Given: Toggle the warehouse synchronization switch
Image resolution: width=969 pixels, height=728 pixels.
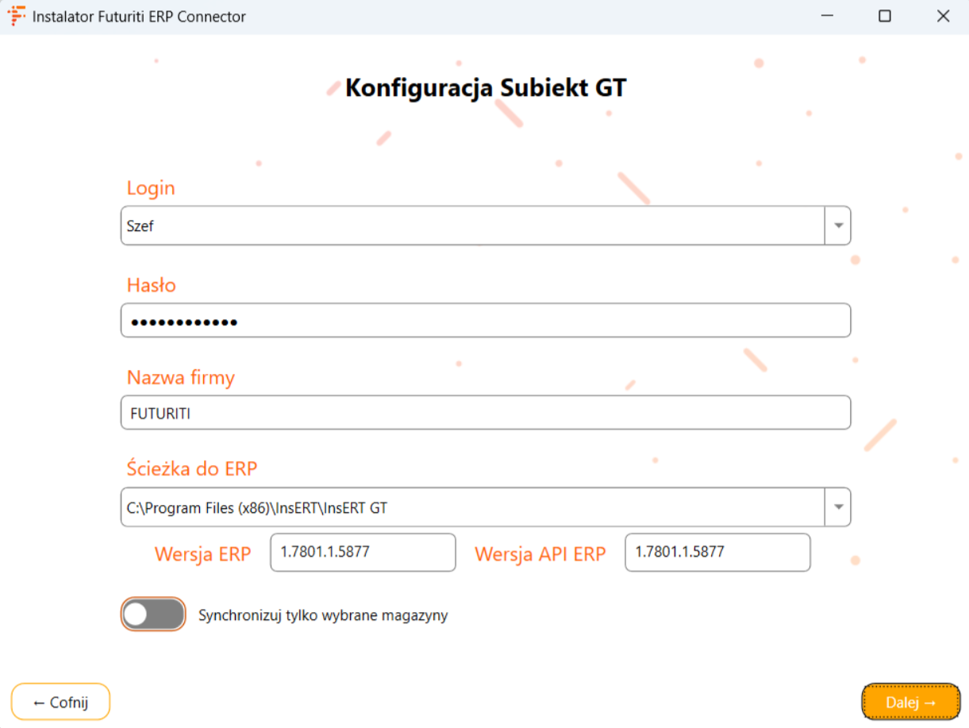Looking at the screenshot, I should [x=153, y=614].
